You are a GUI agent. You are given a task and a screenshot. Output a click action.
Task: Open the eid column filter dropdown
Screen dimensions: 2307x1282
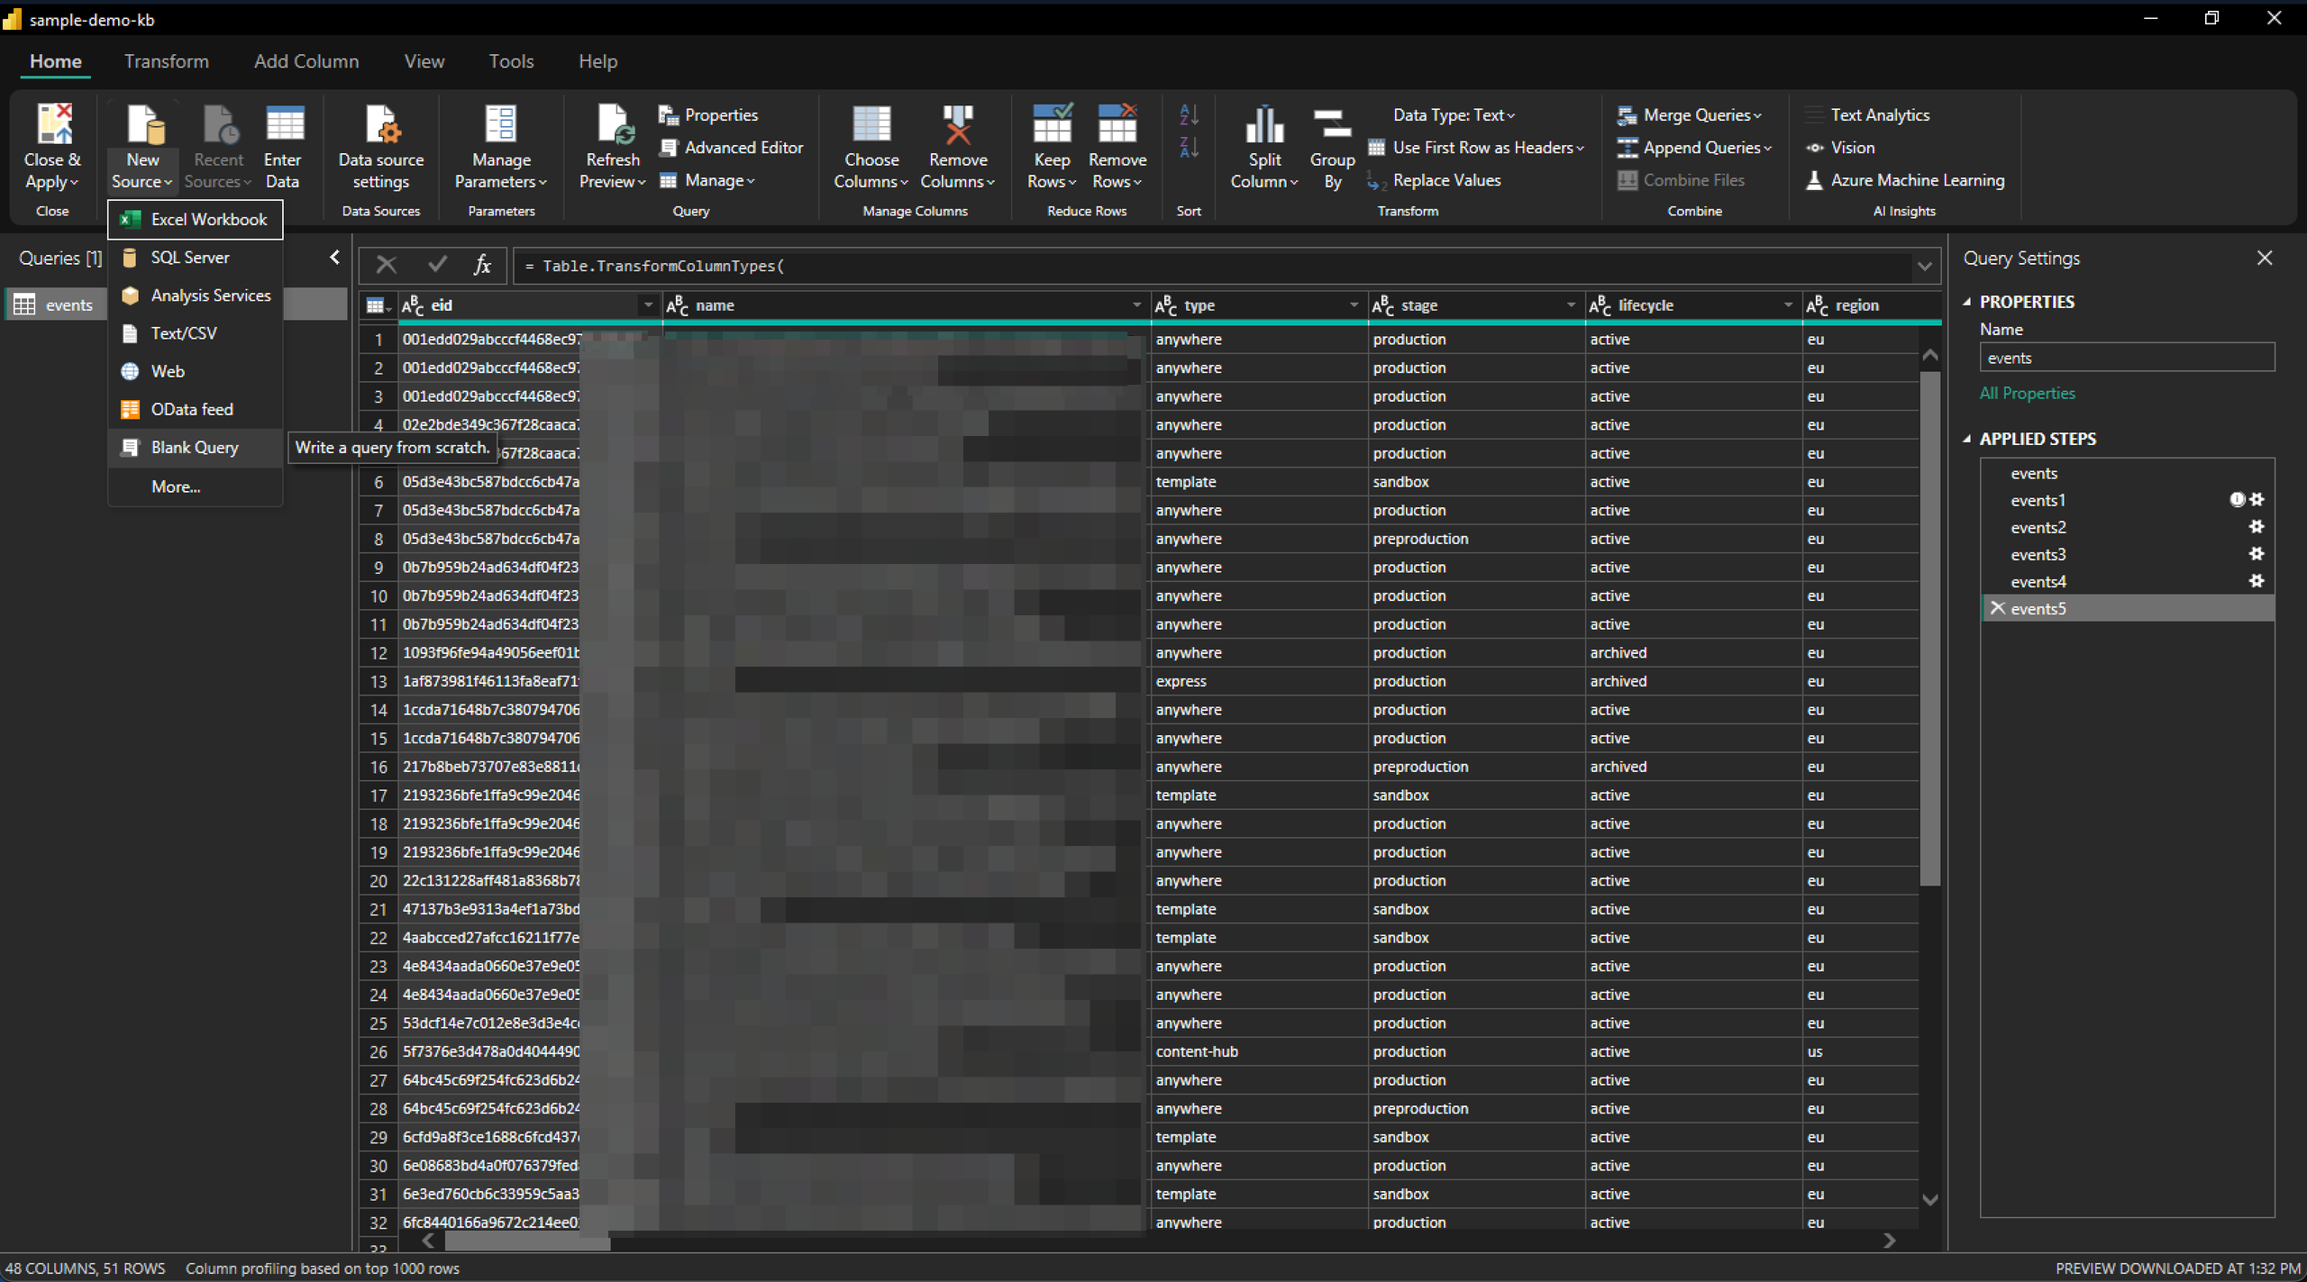point(647,305)
